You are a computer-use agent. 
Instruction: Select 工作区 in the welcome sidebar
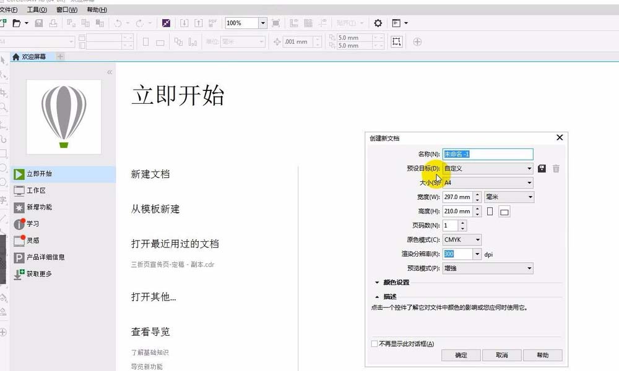click(63, 190)
